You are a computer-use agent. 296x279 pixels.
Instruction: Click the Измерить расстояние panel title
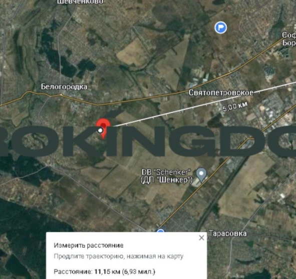point(89,245)
